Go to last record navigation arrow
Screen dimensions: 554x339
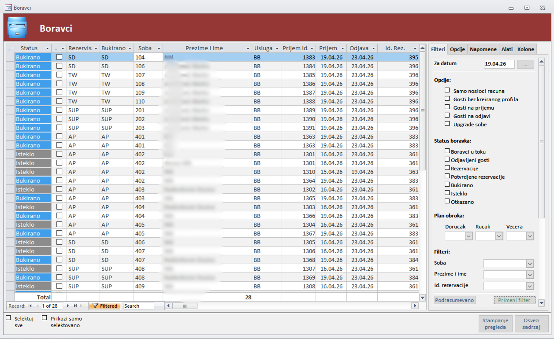point(75,306)
